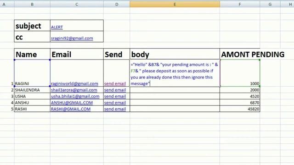Select the USHA name cell

[x=32, y=96]
